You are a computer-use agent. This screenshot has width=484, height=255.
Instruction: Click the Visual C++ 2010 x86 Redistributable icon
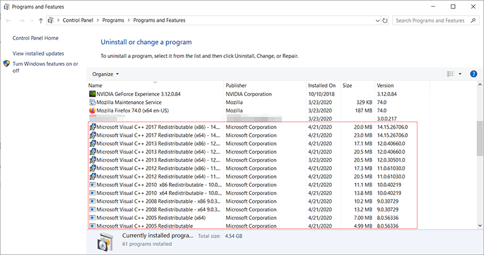[x=93, y=185]
